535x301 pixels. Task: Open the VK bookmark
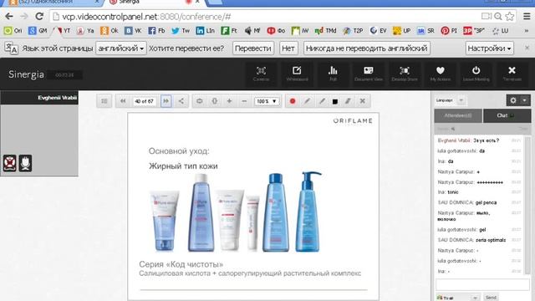pos(133,31)
